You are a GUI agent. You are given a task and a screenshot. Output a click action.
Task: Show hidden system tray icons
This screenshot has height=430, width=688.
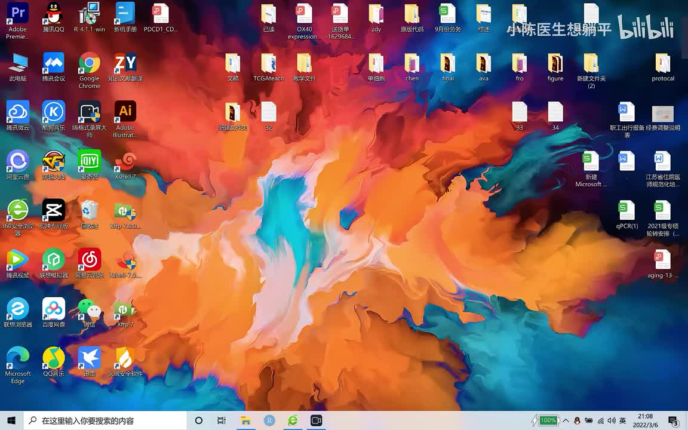click(x=566, y=420)
